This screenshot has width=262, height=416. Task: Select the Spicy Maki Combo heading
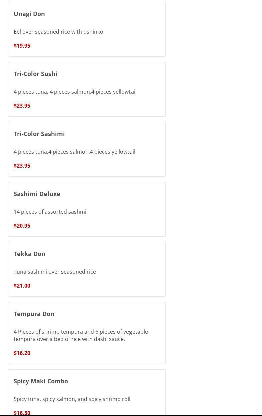click(x=41, y=381)
